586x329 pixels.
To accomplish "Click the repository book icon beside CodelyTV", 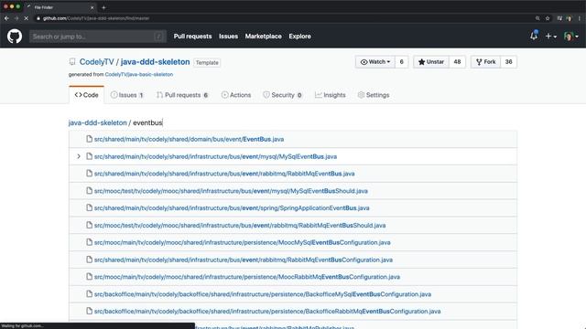I will click(x=72, y=62).
